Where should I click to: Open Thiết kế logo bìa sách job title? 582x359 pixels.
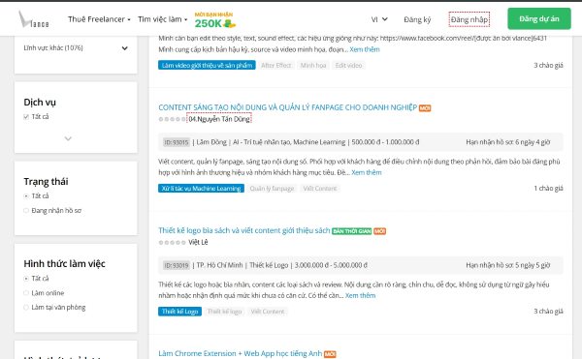(x=243, y=230)
